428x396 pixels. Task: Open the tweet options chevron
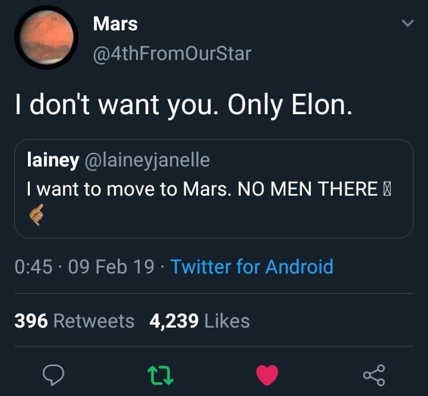point(408,23)
